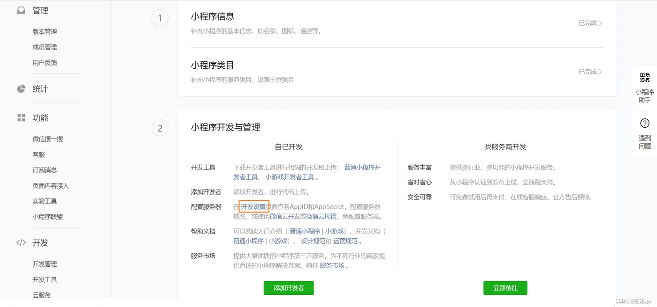657x307 pixels.
Task: Open 普通小程序 dev docs link
Action: [x=249, y=241]
